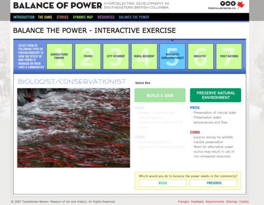
Task: Click Preserve Natural Environment button
Action: coord(216,95)
